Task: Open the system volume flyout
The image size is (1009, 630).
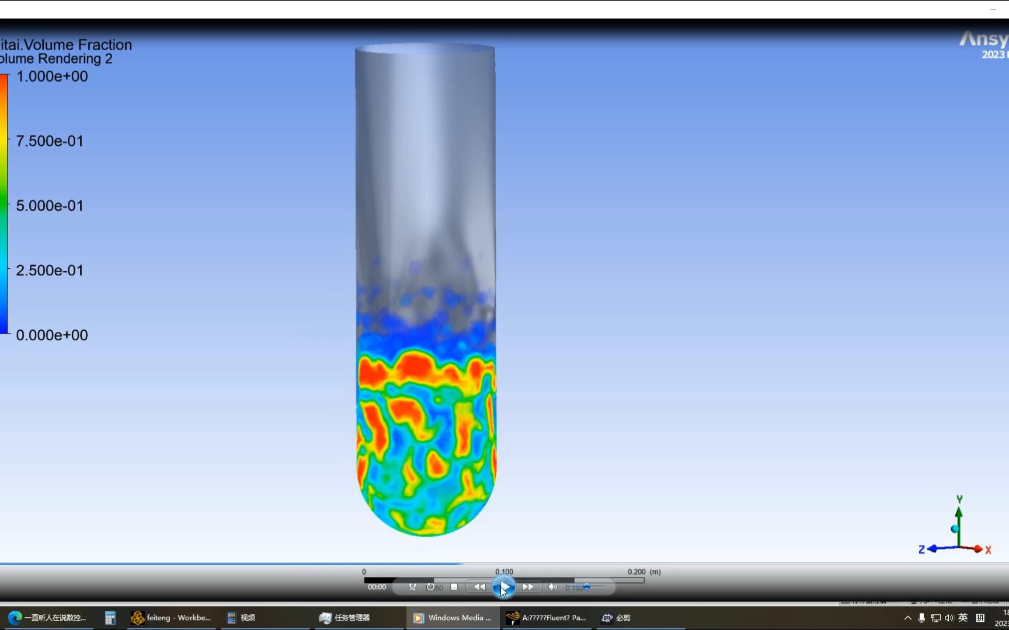Action: point(950,618)
